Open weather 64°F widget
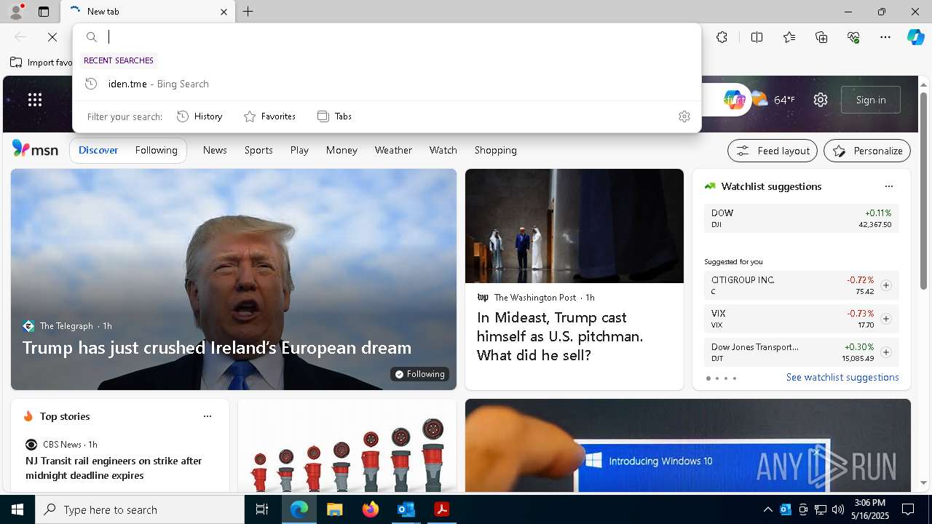This screenshot has height=524, width=932. pyautogui.click(x=773, y=100)
